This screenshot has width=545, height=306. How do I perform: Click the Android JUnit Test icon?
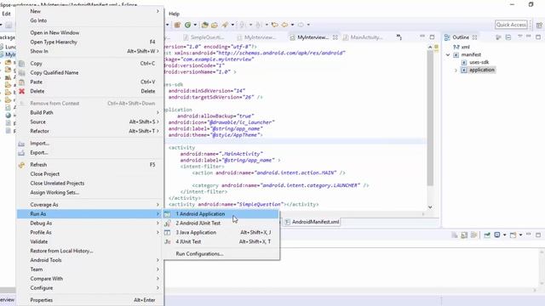[x=167, y=224]
